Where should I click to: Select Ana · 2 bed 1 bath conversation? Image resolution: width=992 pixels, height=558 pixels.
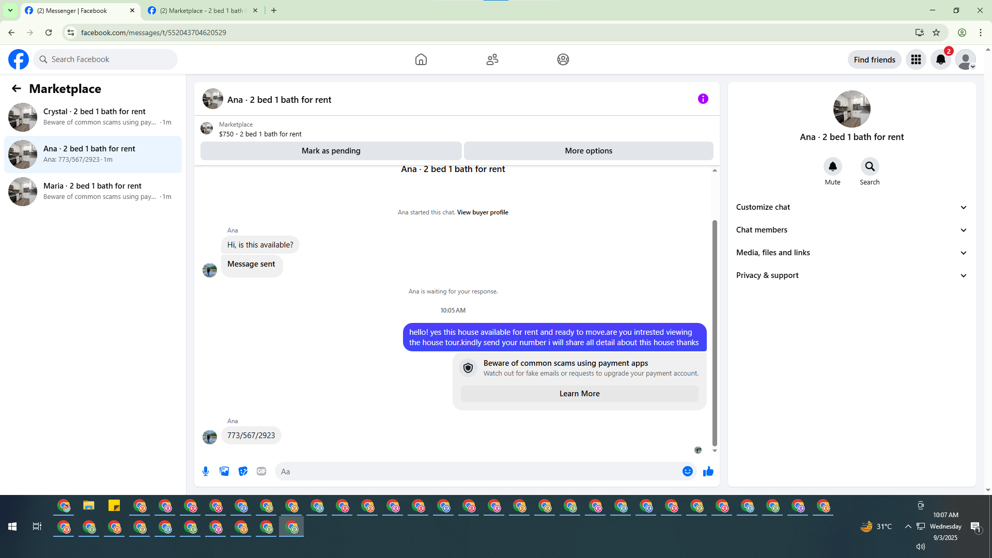point(93,154)
